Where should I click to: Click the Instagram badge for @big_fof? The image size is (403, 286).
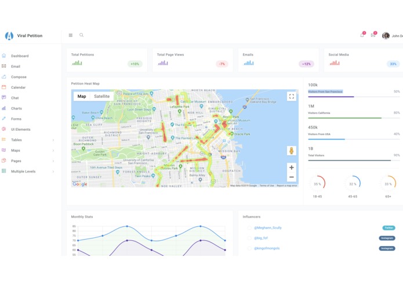coord(387,238)
